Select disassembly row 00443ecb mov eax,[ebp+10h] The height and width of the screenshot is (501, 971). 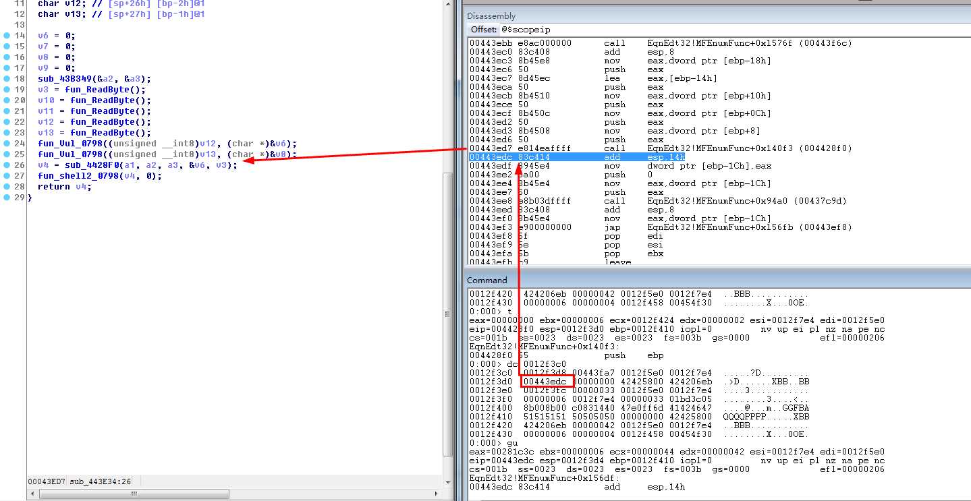(x=620, y=95)
